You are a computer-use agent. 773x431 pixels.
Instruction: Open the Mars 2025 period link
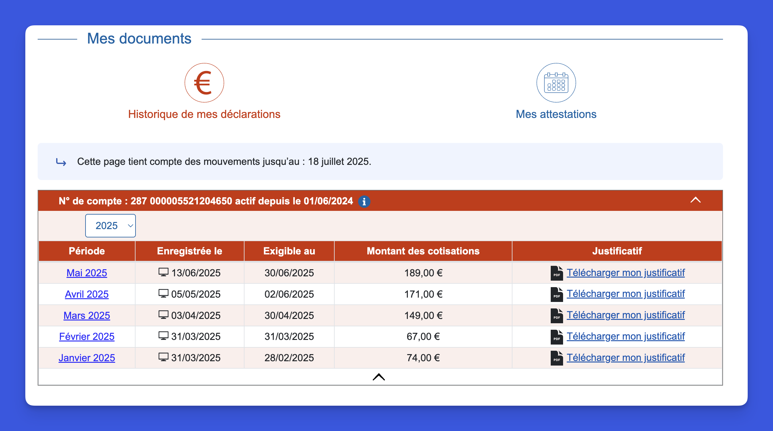[x=87, y=316]
